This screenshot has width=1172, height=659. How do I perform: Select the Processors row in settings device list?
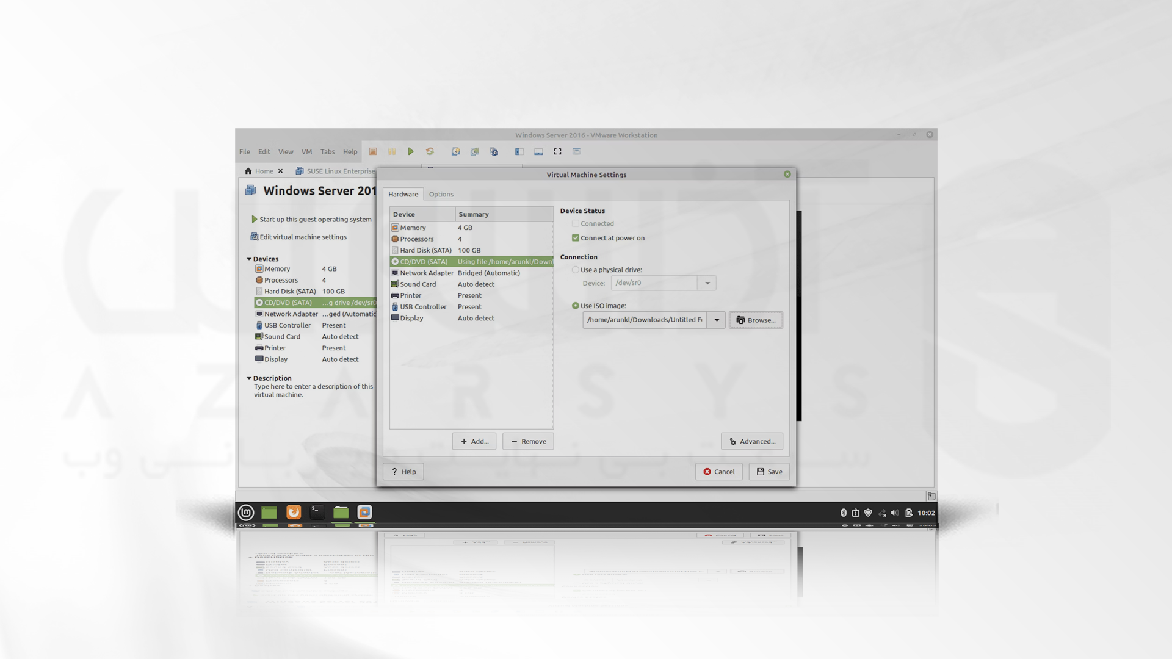(471, 239)
